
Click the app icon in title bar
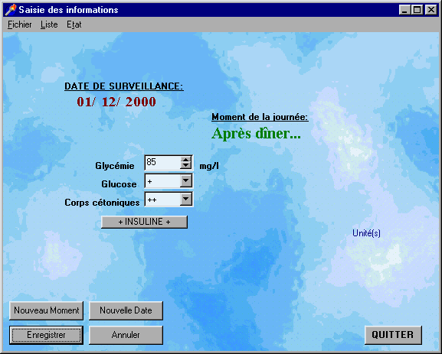[x=11, y=10]
